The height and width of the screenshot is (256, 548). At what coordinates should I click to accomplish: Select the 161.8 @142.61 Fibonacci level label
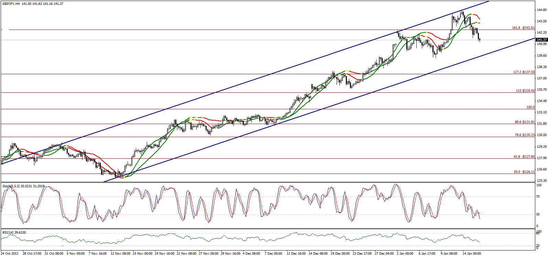(523, 28)
